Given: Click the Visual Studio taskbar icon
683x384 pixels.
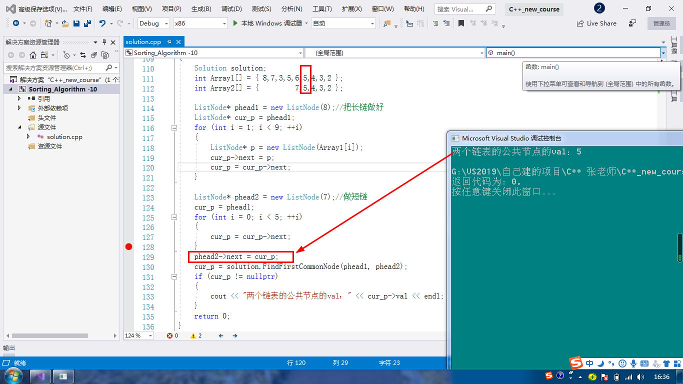Looking at the screenshot, I should coord(40,376).
